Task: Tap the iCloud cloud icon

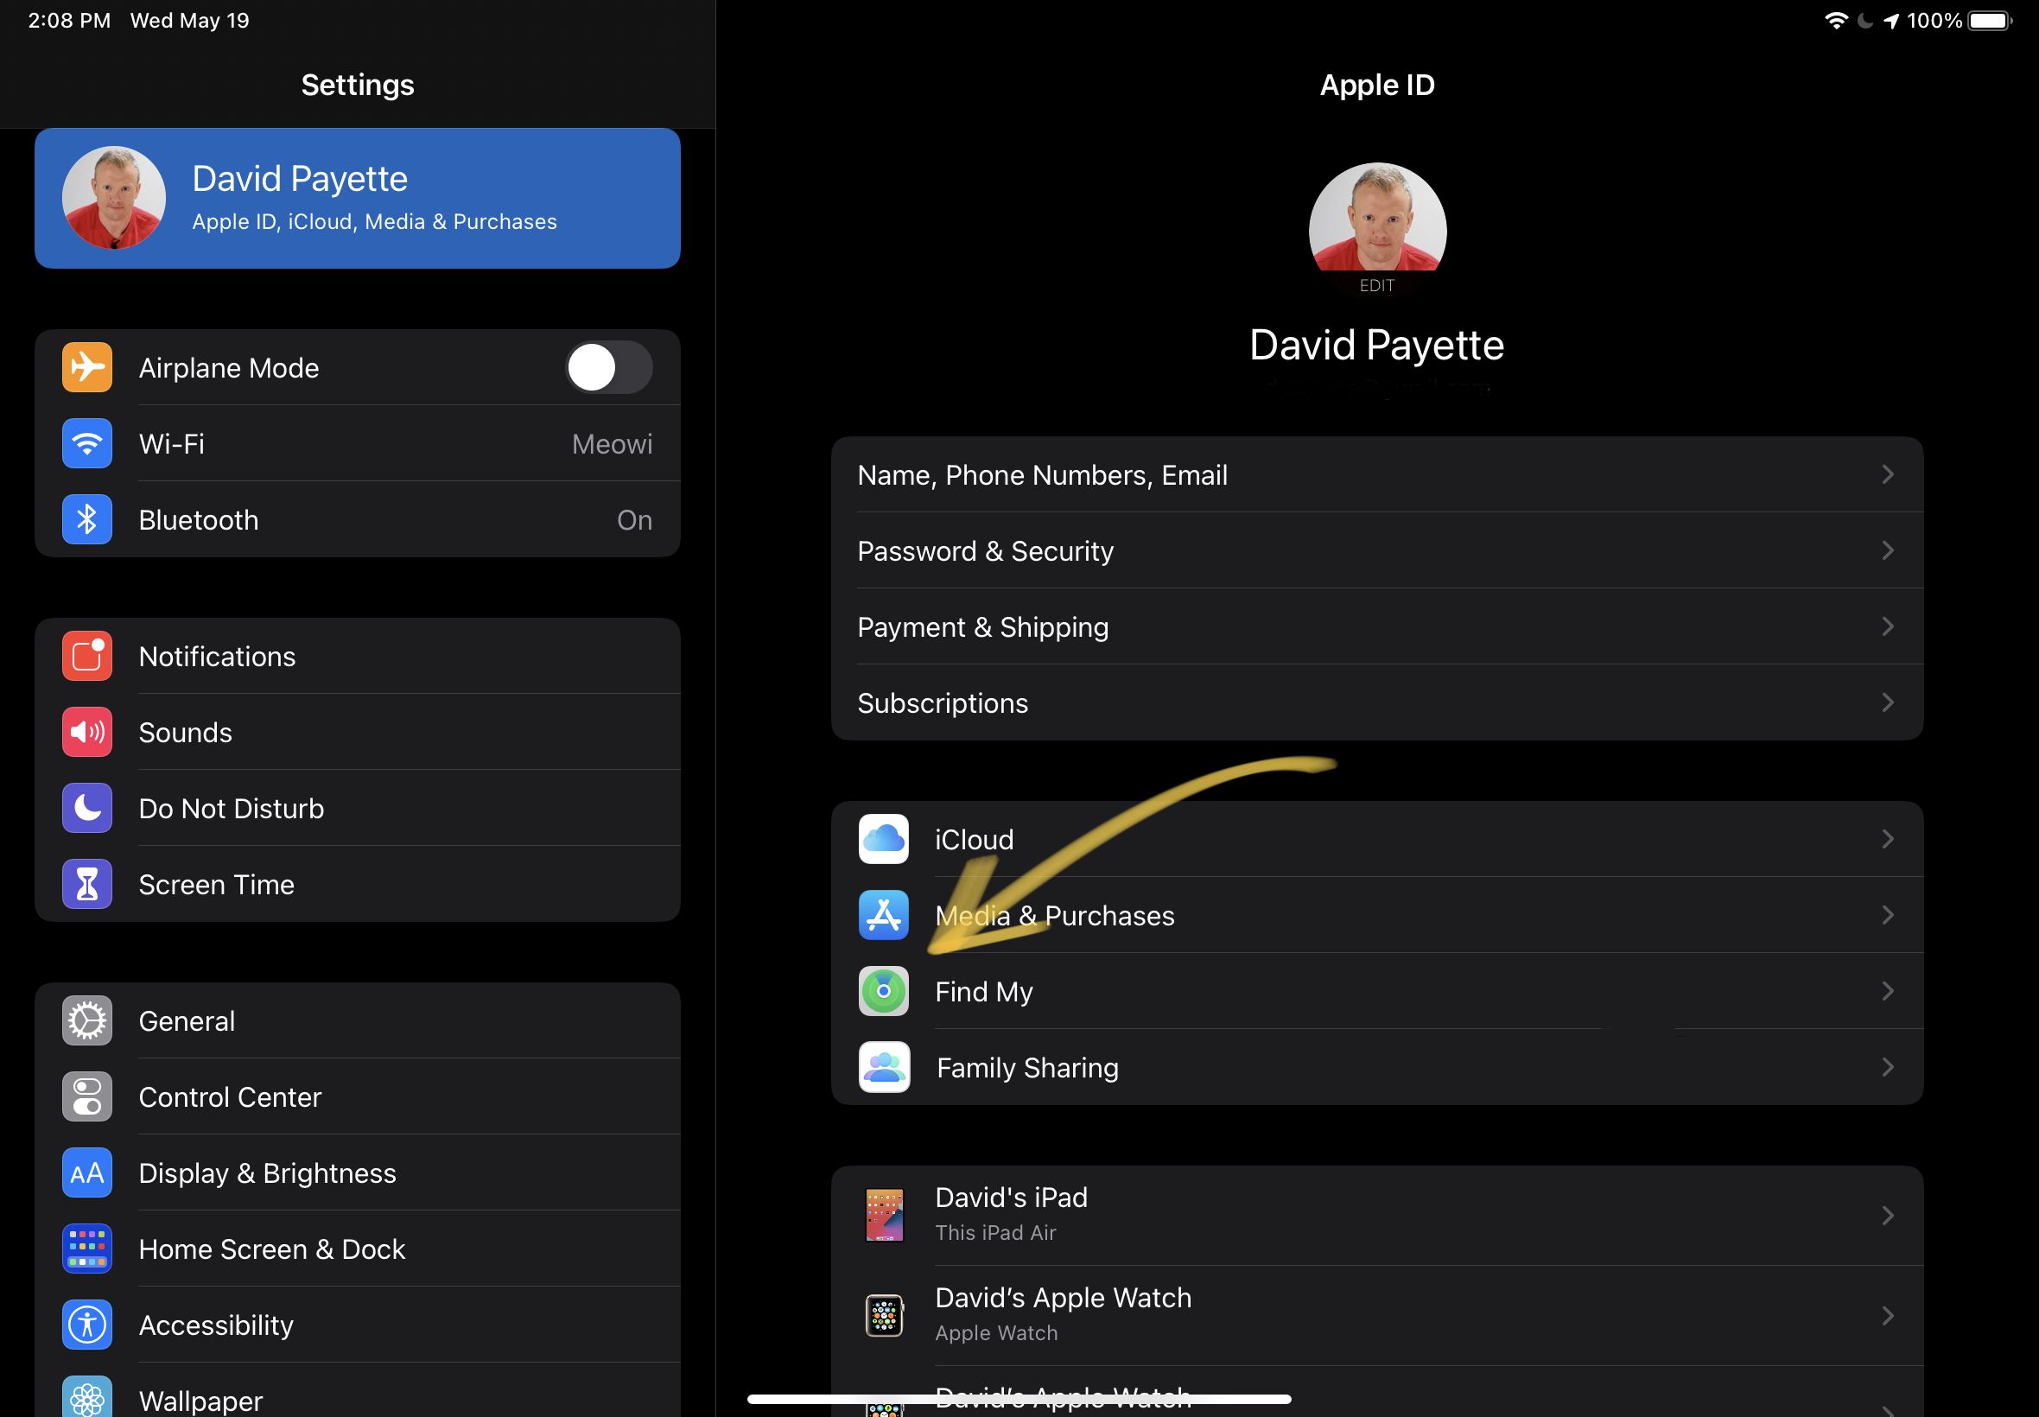Action: (x=883, y=839)
